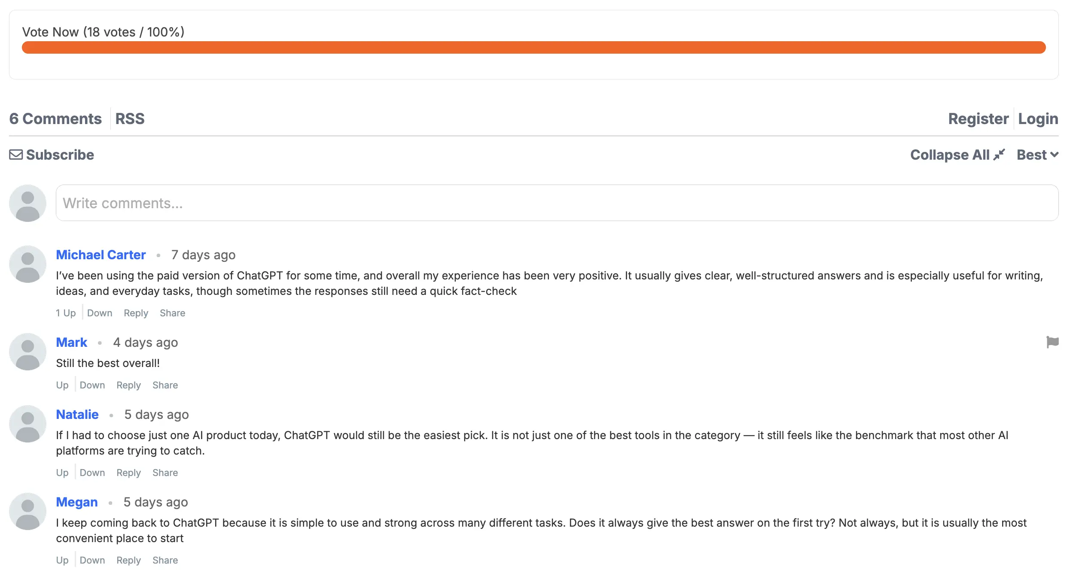This screenshot has height=570, width=1079.
Task: Upvote Megan's comment
Action: (x=62, y=560)
